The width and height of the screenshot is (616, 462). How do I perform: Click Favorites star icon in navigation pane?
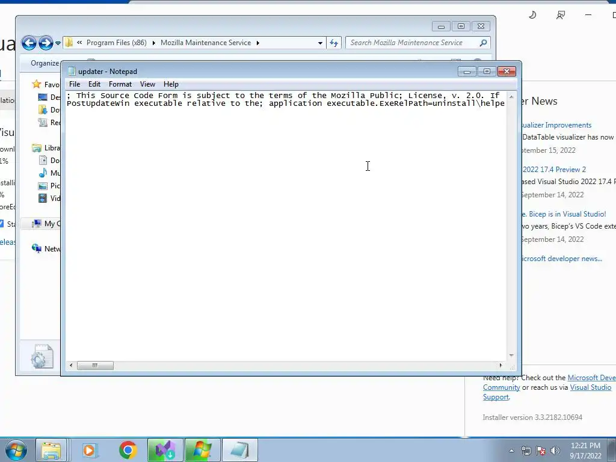[37, 84]
